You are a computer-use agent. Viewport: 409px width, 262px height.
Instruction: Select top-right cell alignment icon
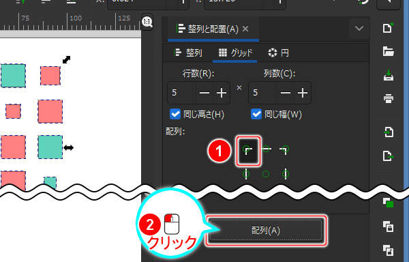coord(284,149)
